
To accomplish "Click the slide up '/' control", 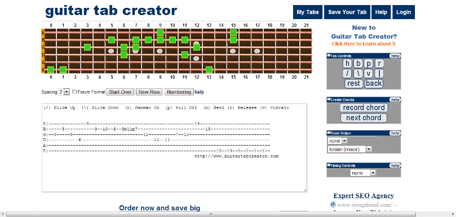I will [x=348, y=74].
